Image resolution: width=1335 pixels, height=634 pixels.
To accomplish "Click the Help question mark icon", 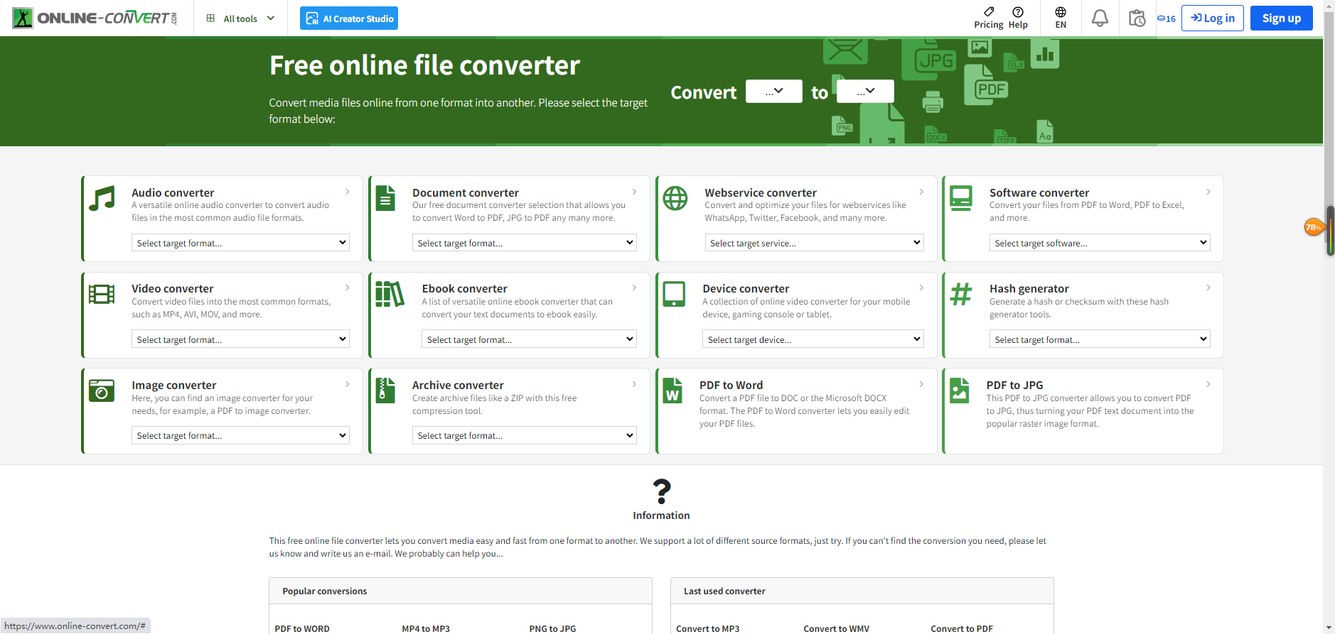I will (x=1018, y=12).
